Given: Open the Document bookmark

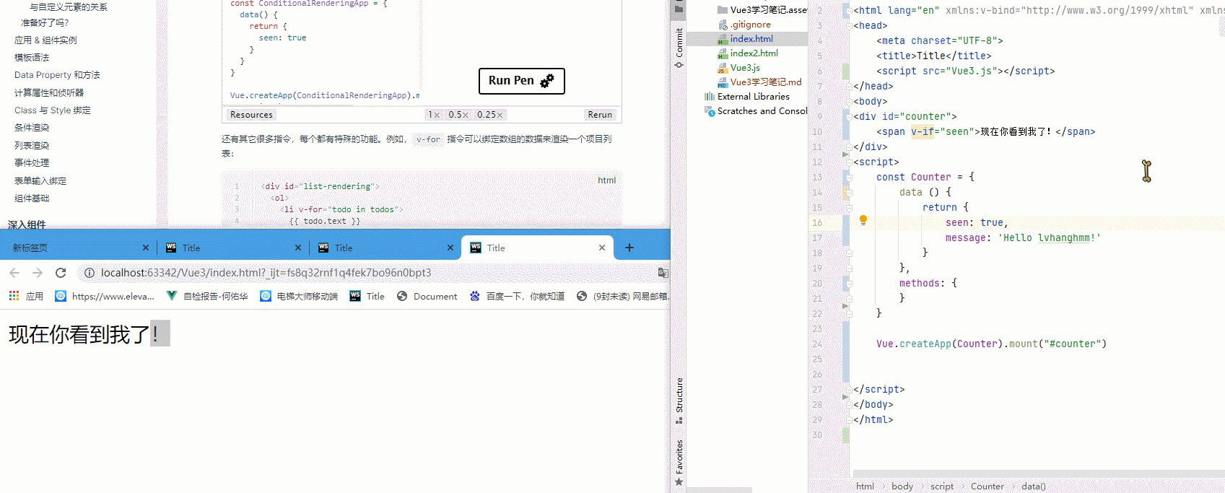Looking at the screenshot, I should (x=427, y=296).
